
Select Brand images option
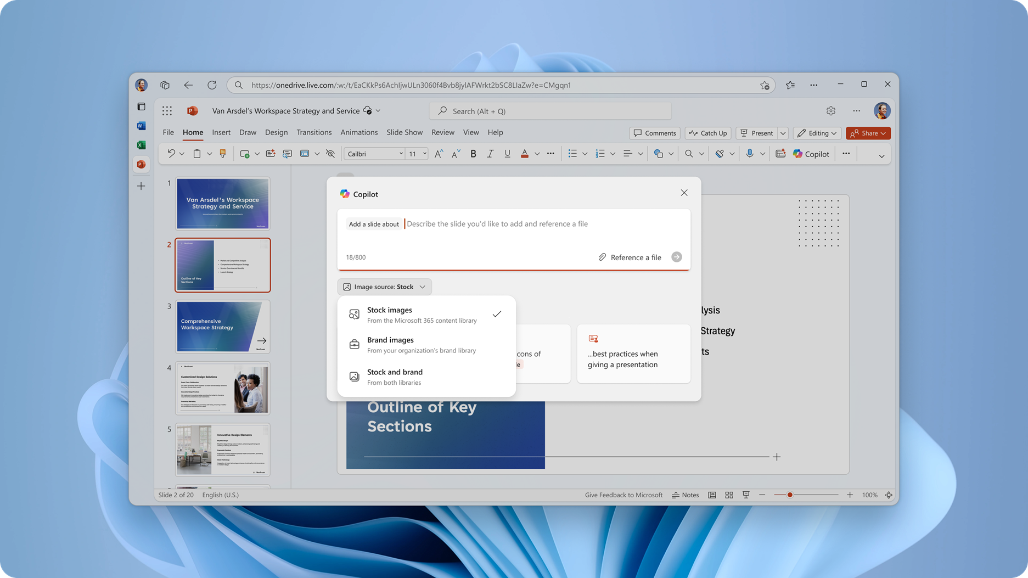pyautogui.click(x=426, y=345)
